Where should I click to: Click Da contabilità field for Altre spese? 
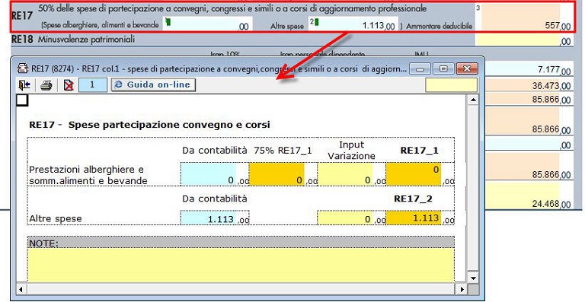coord(208,218)
